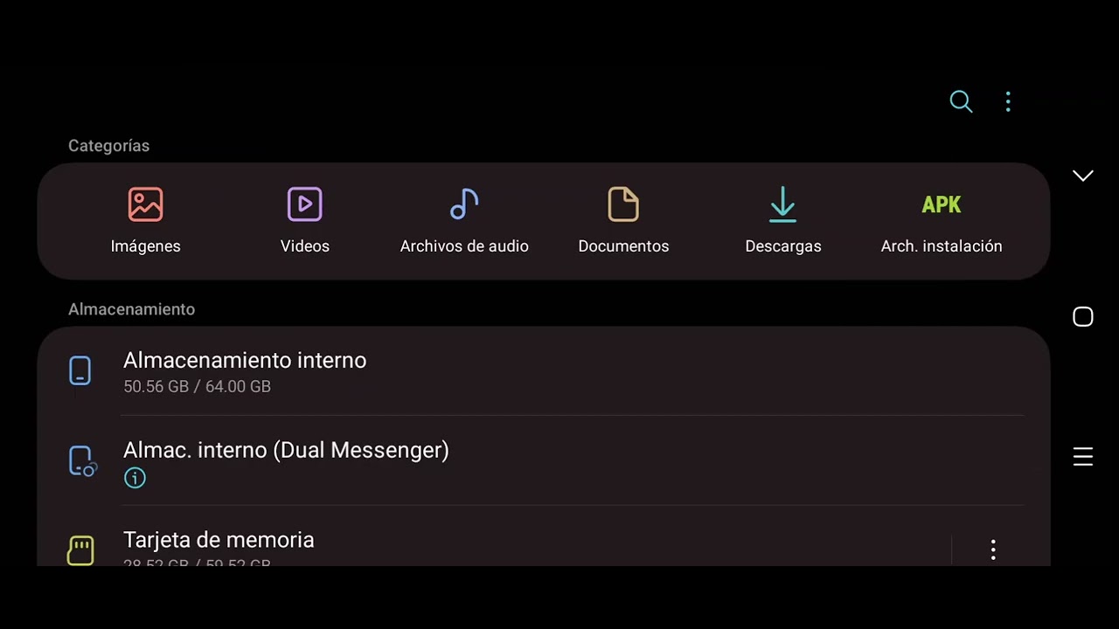Select the Videos label
1119x629 pixels.
(x=305, y=246)
